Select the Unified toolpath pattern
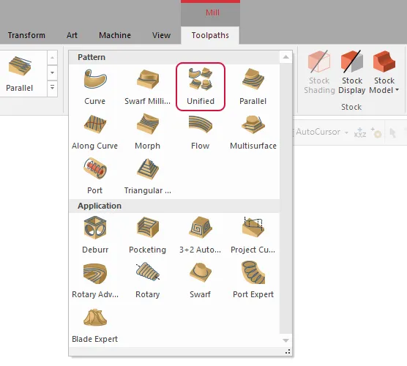Image resolution: width=407 pixels, height=366 pixels. coord(201,86)
